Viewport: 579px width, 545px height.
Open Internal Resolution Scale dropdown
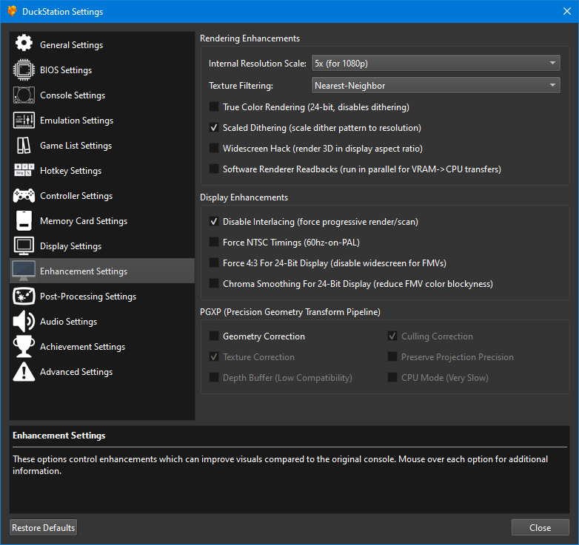click(x=435, y=63)
